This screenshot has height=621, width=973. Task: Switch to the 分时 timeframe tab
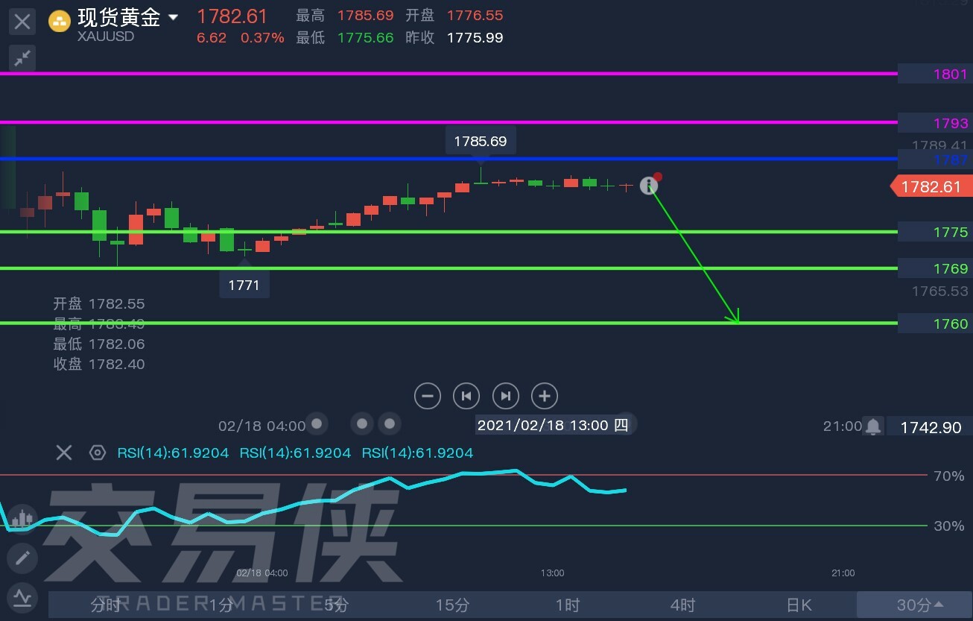(106, 605)
